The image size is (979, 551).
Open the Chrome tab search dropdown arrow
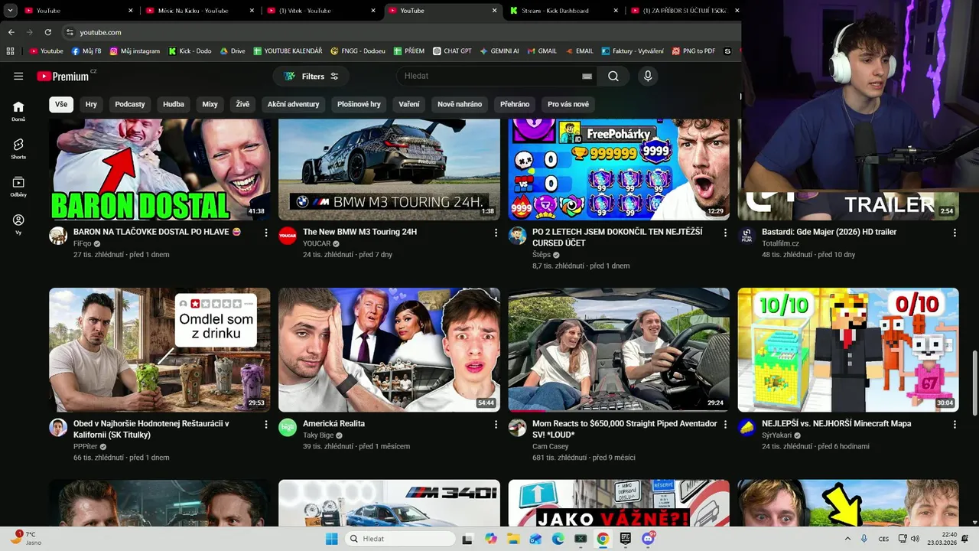click(x=11, y=11)
